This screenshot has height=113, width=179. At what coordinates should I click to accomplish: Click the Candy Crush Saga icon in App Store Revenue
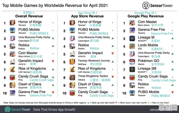point(72,93)
